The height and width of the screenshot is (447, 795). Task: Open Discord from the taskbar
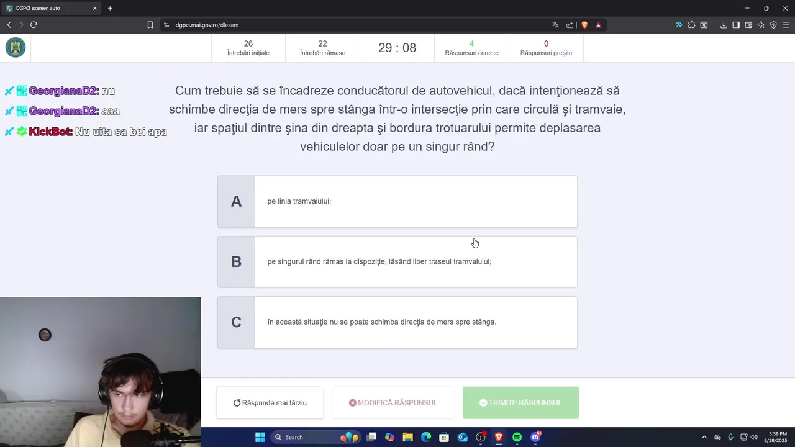535,437
